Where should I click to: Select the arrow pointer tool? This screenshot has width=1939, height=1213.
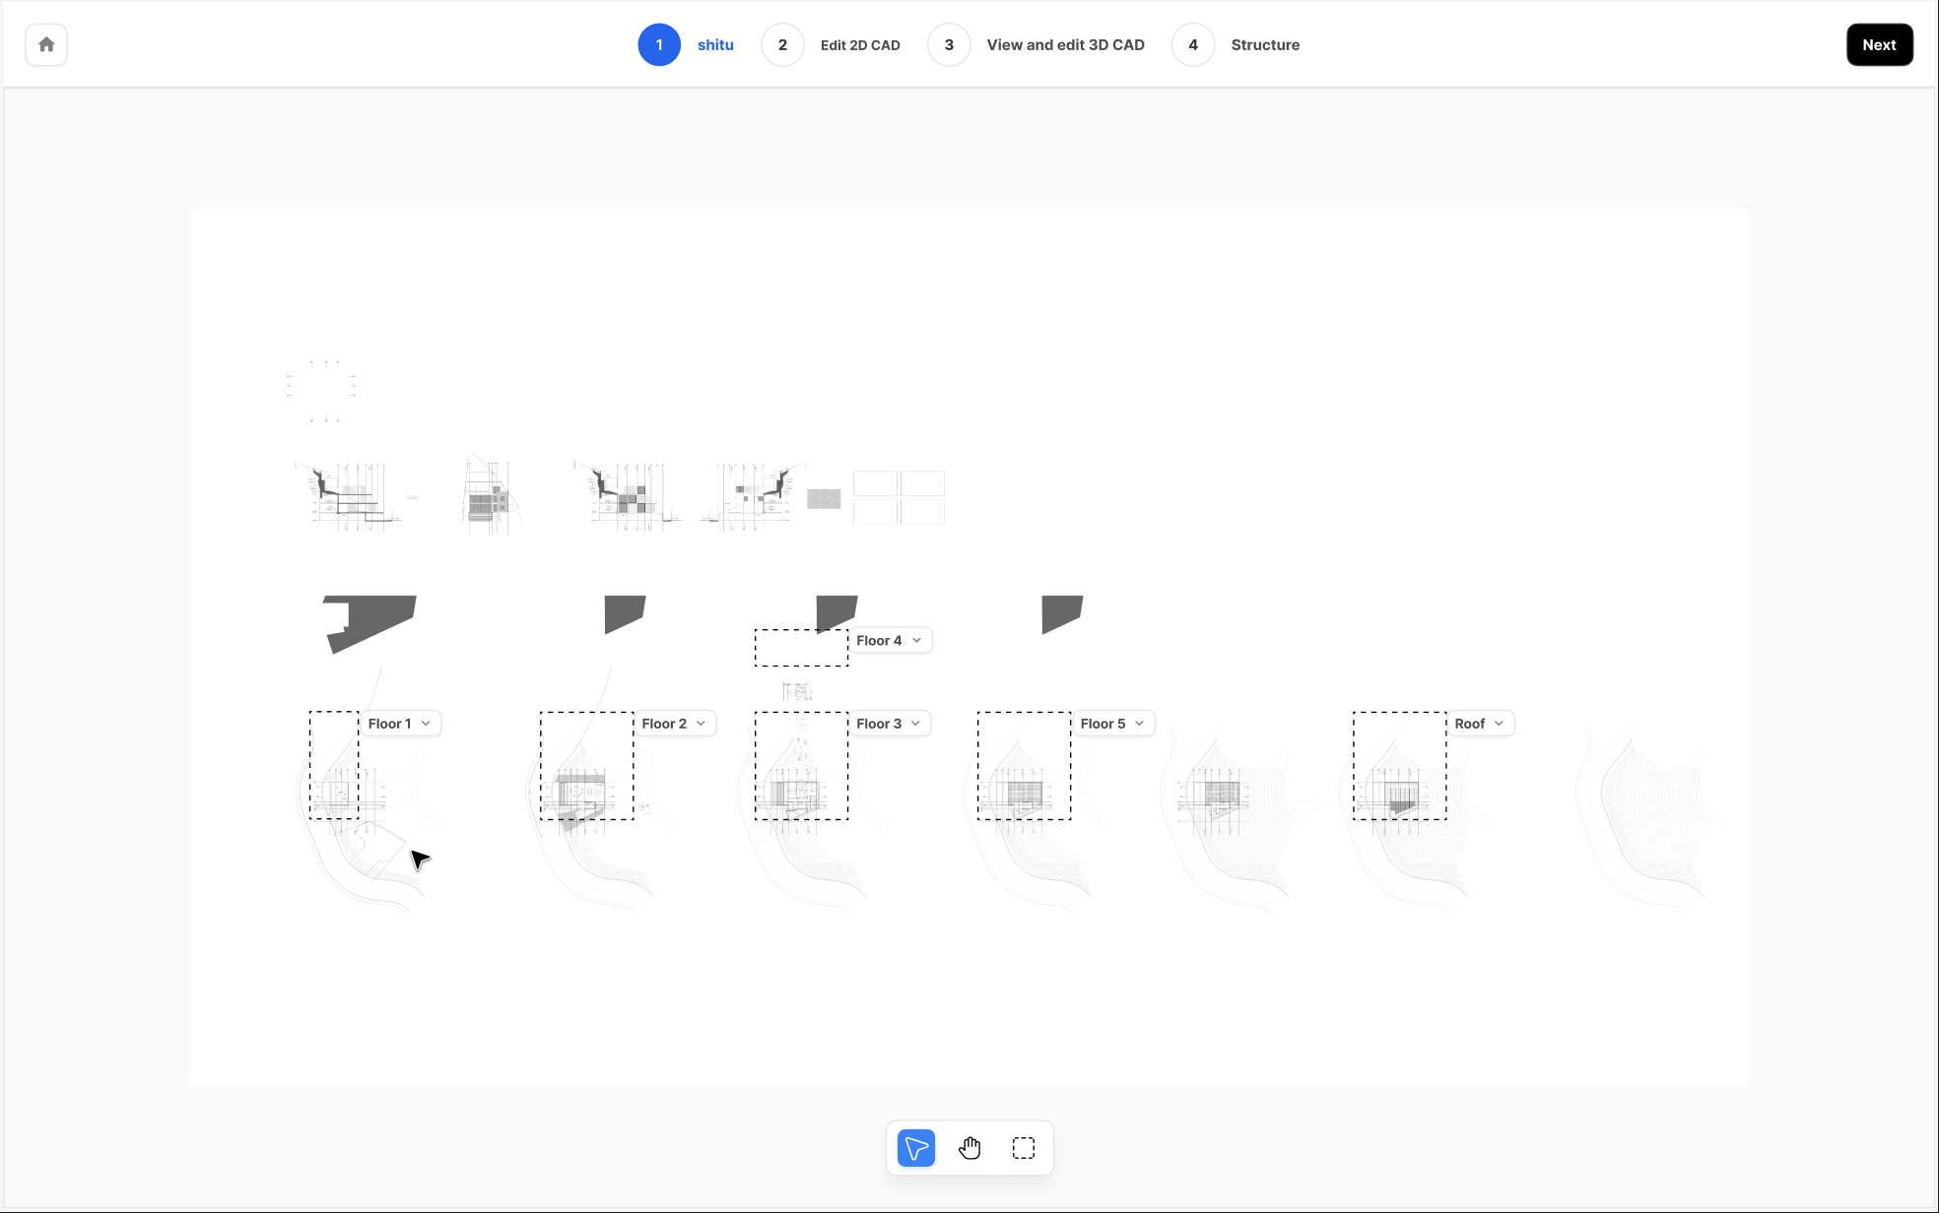click(x=916, y=1148)
